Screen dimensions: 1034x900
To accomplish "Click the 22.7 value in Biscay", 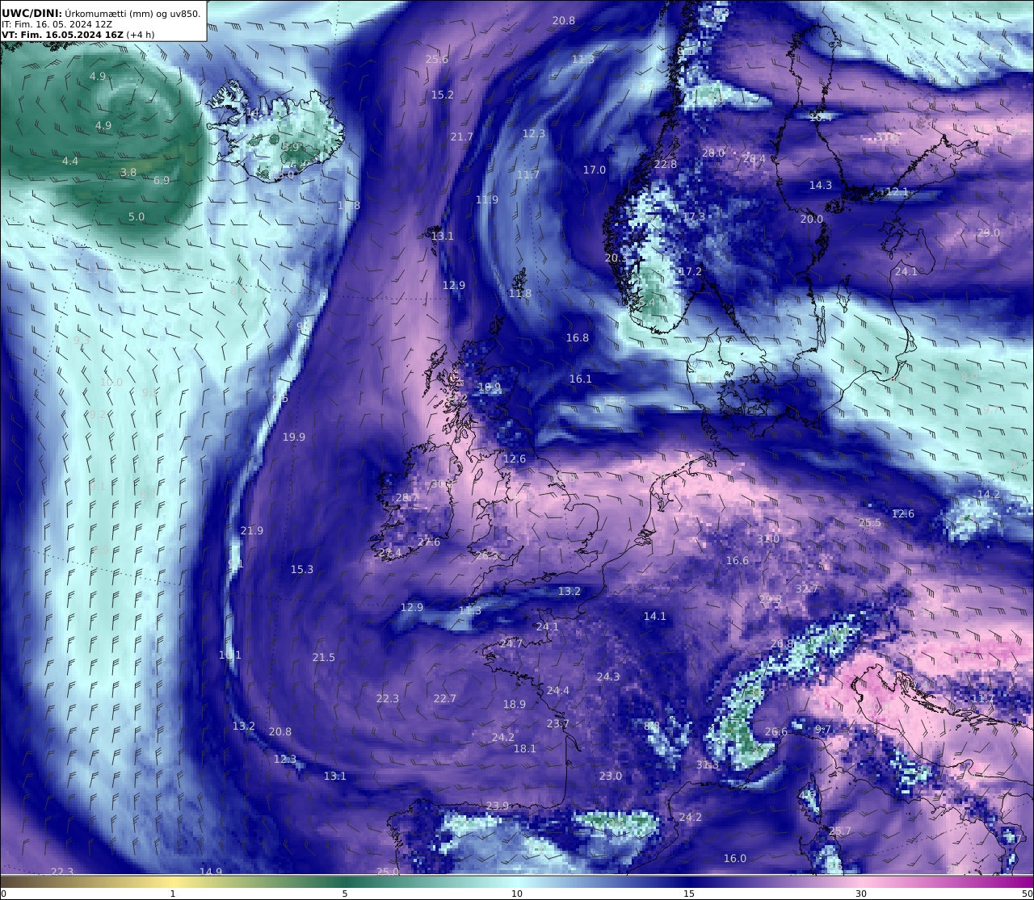I will pyautogui.click(x=445, y=699).
